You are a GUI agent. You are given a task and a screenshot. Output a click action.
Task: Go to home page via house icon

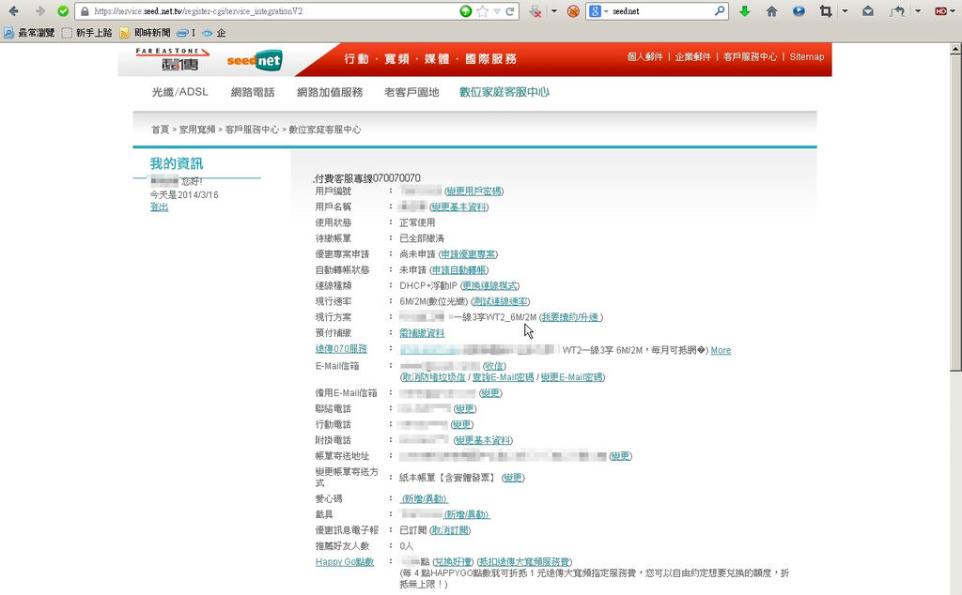tap(772, 11)
